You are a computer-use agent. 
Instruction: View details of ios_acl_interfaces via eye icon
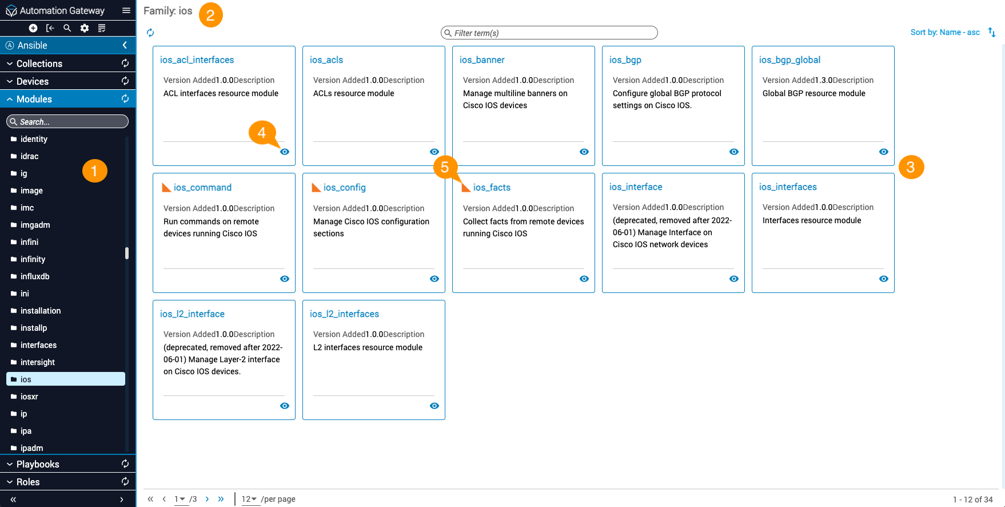[x=285, y=152]
